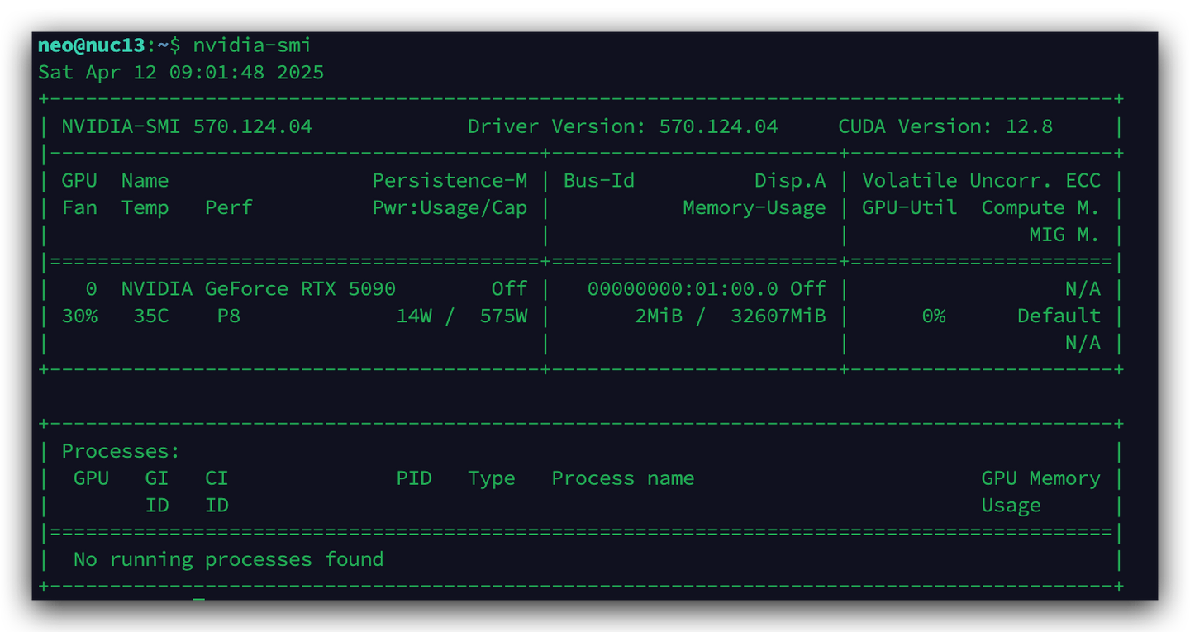Click the Default compute mode text

pos(1059,316)
